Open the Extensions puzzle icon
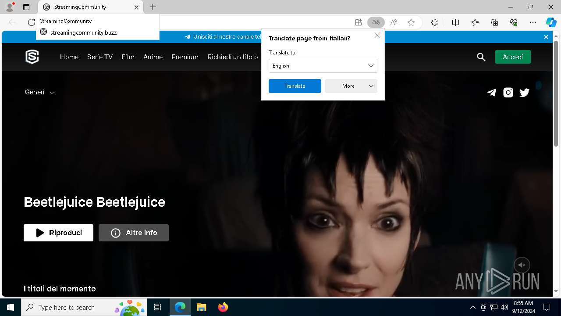The height and width of the screenshot is (316, 561). coord(434,22)
